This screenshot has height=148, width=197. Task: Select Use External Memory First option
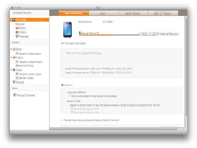[72, 112]
